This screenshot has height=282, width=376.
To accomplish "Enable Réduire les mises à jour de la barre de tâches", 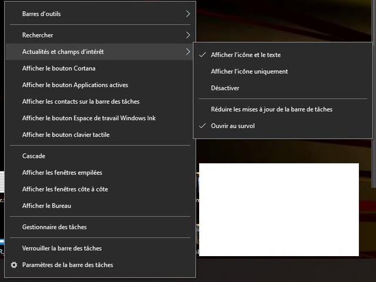I will 283,109.
